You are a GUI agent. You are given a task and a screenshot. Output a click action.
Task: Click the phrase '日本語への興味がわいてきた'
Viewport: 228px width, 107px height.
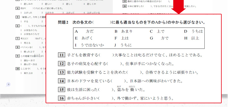tap(155, 81)
